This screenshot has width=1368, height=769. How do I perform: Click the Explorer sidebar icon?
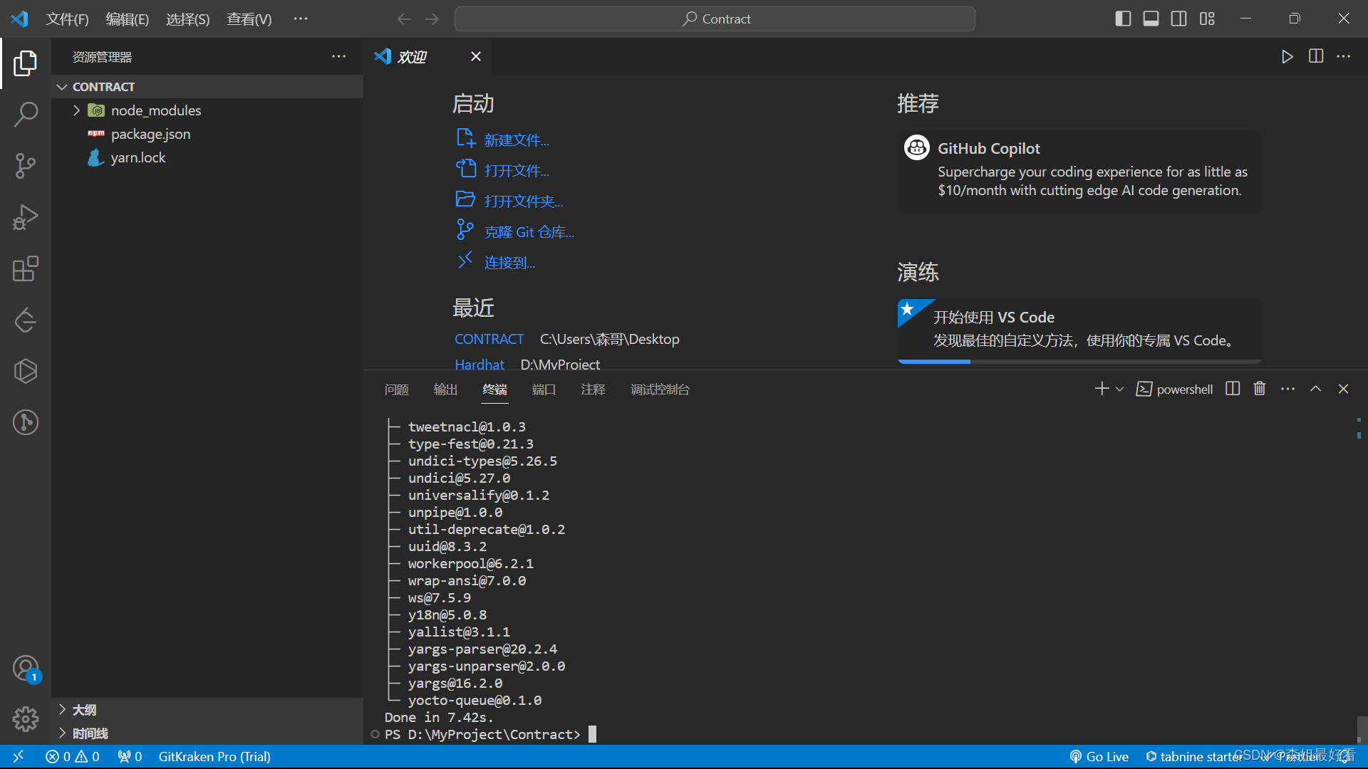pyautogui.click(x=26, y=57)
